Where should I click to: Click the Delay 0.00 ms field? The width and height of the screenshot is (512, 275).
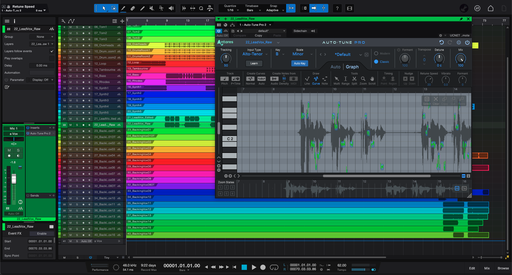[42, 66]
